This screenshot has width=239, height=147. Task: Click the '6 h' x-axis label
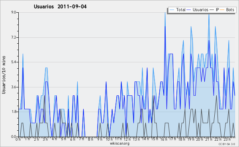click(72, 139)
